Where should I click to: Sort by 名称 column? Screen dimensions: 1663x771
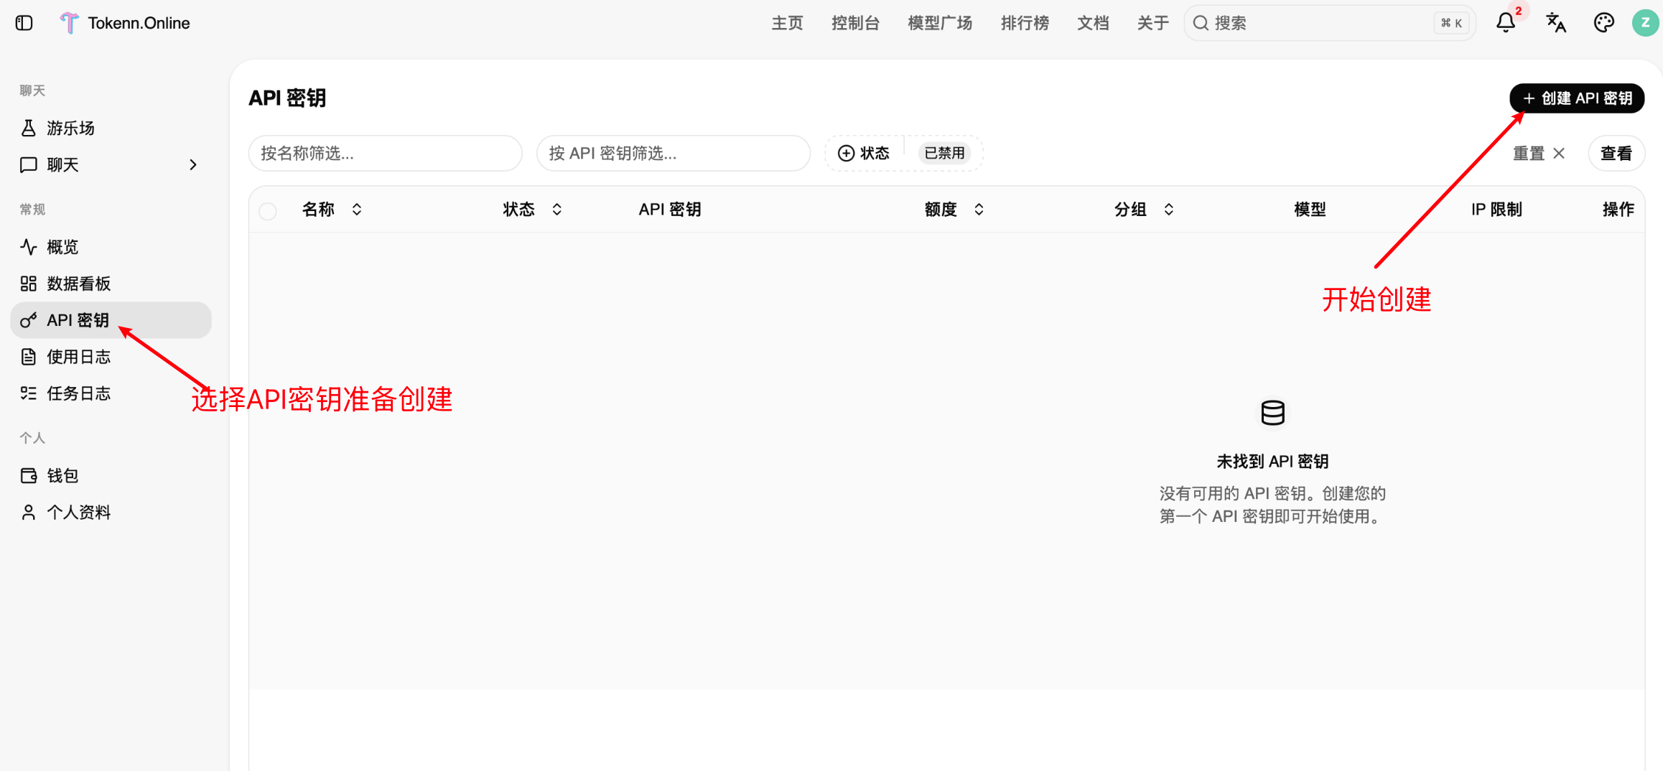[x=332, y=209]
